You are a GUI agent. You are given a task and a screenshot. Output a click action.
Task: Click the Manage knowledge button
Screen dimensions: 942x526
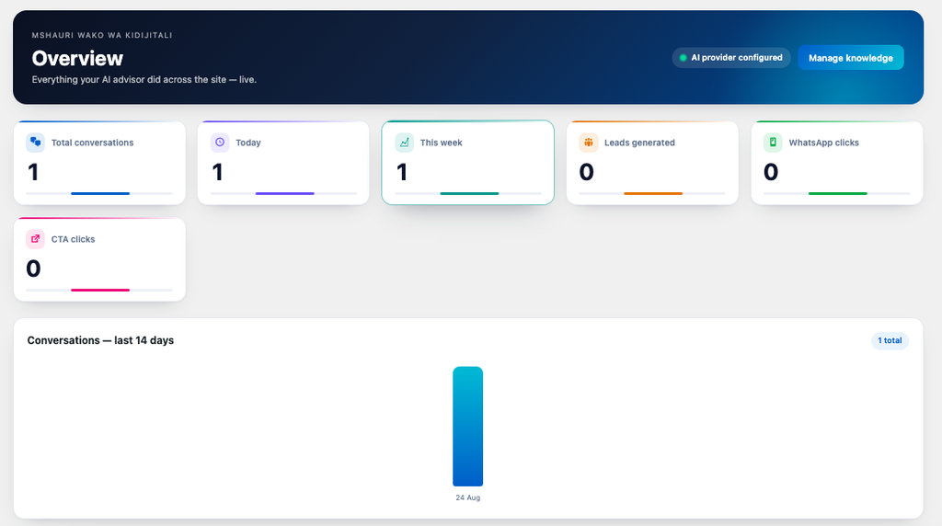(851, 58)
